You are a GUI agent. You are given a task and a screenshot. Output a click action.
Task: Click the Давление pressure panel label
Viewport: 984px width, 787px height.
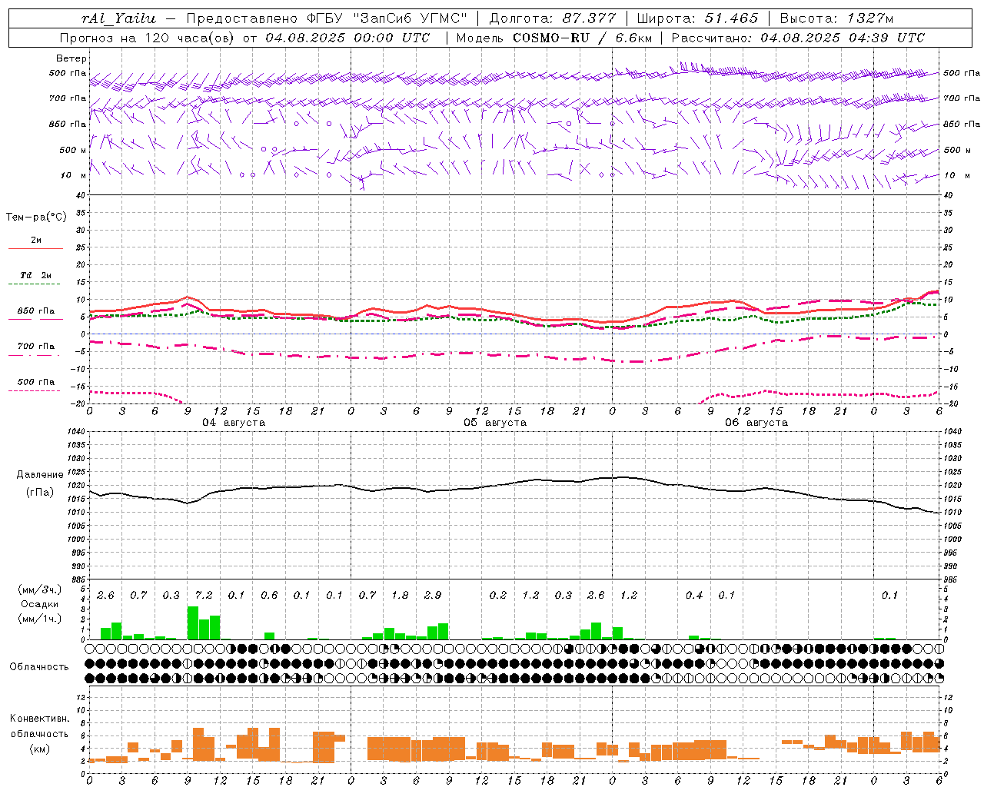(40, 475)
